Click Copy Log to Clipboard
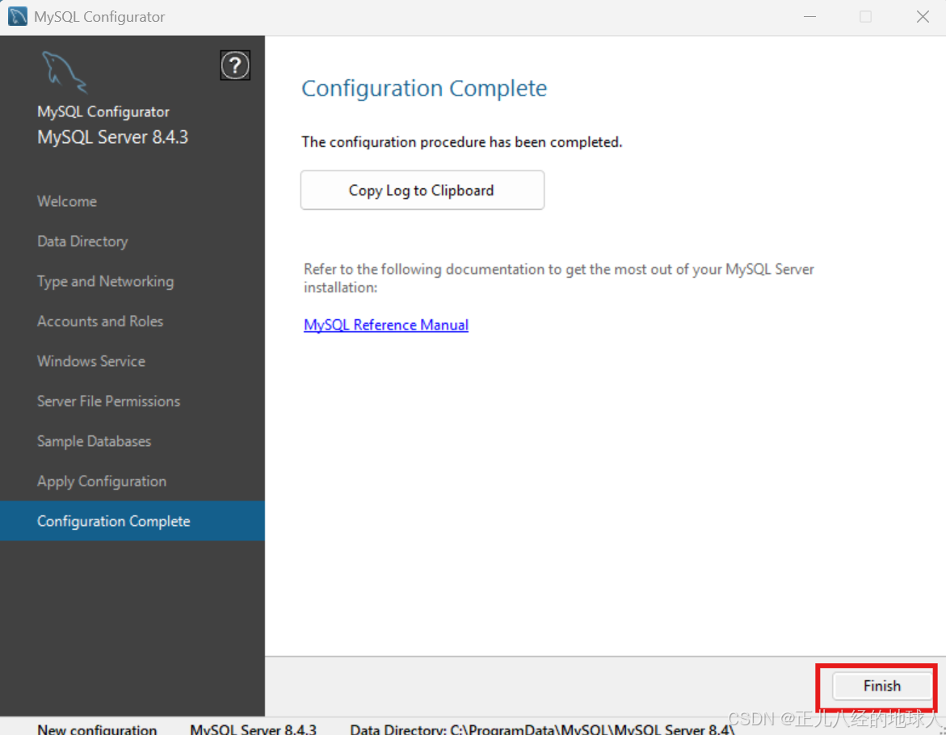This screenshot has width=946, height=735. tap(423, 190)
